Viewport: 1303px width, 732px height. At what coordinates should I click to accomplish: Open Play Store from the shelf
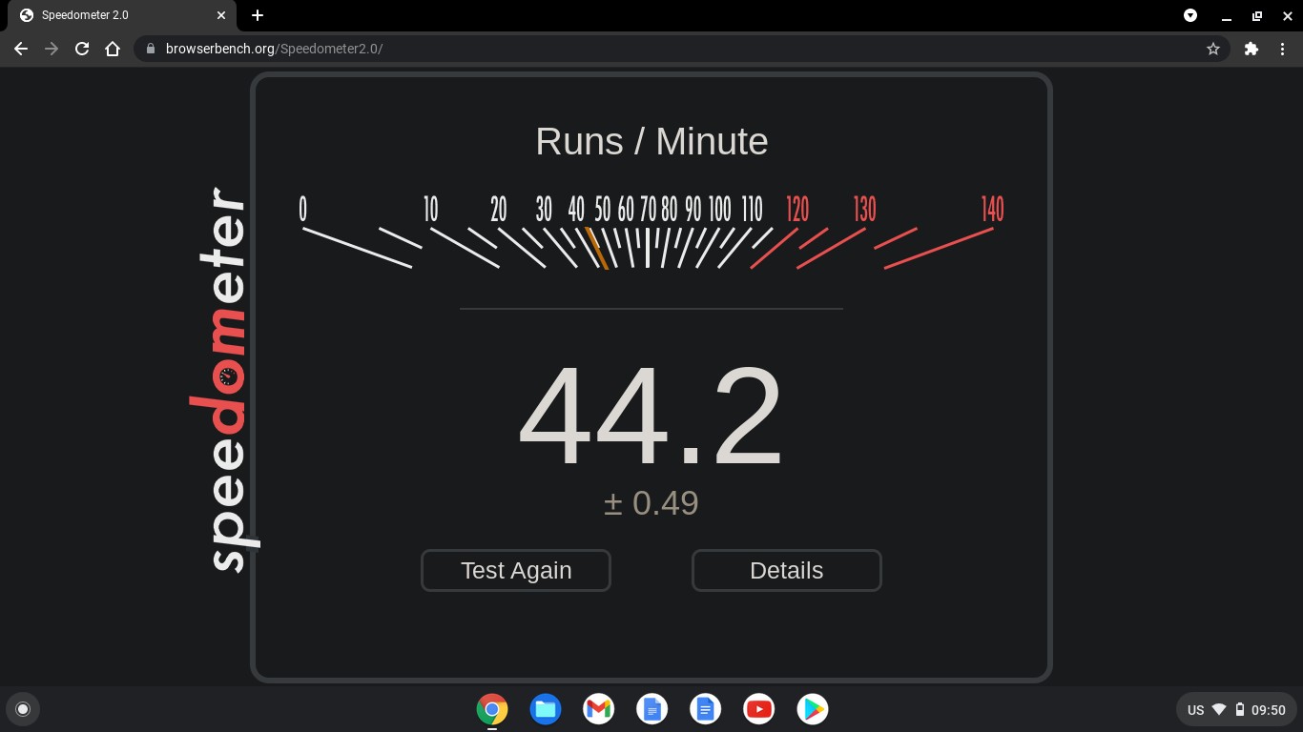(x=813, y=709)
